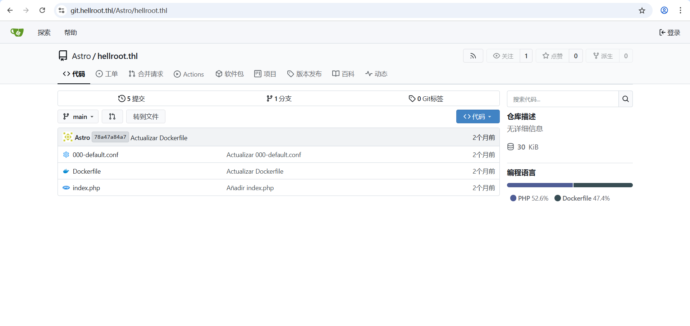Focus the 搜索代码 search field
Screen dimensions: 690x326
[x=563, y=99]
